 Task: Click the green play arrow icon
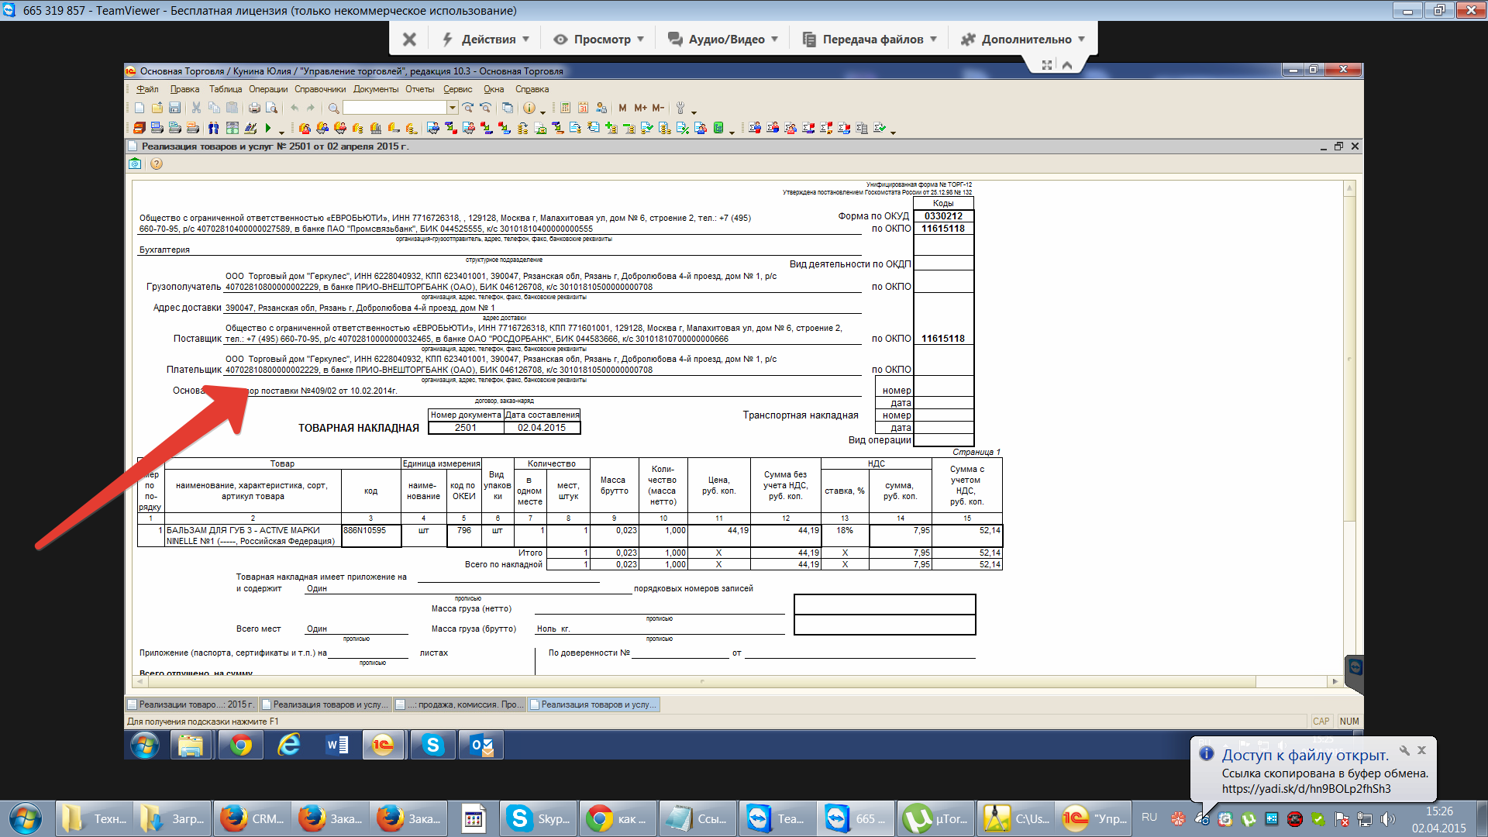point(268,128)
